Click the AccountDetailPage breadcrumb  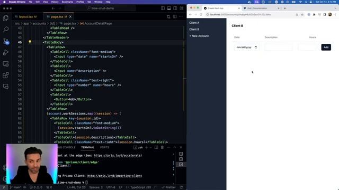pyautogui.click(x=98, y=23)
